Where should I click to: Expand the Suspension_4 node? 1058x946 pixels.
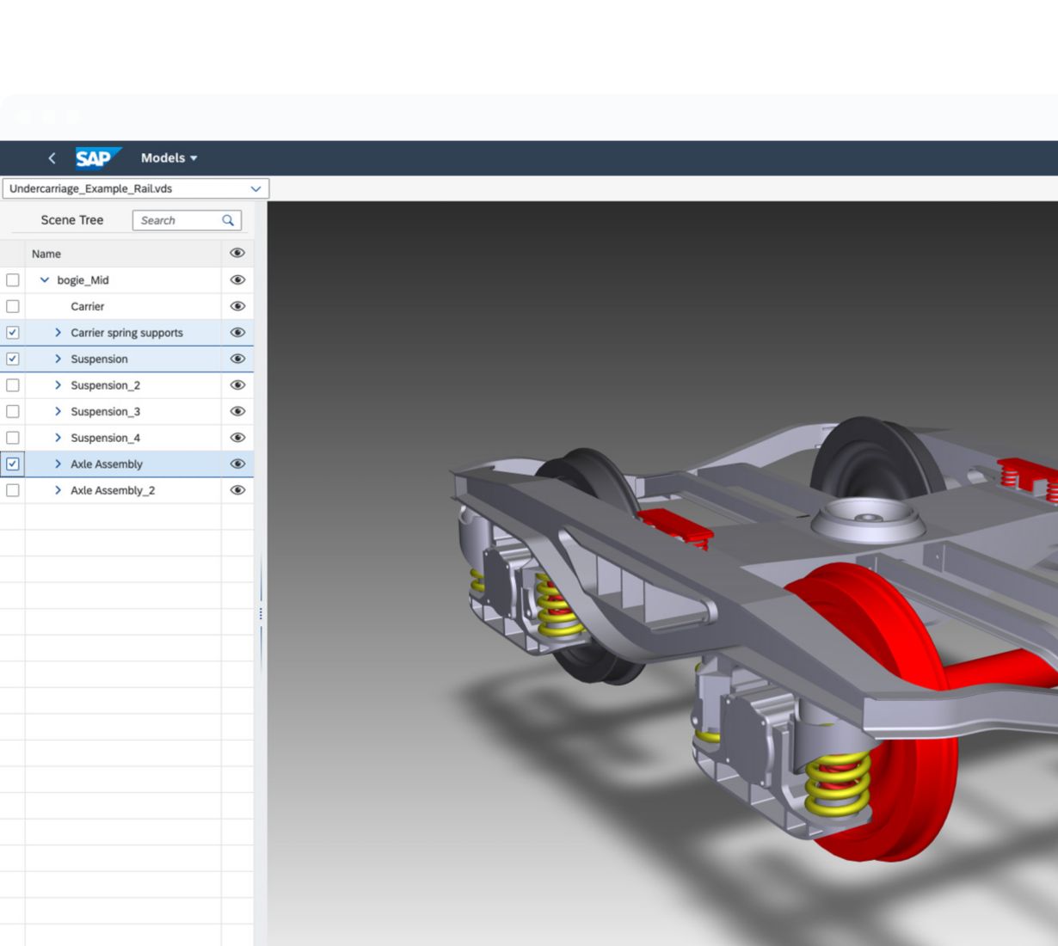(58, 438)
